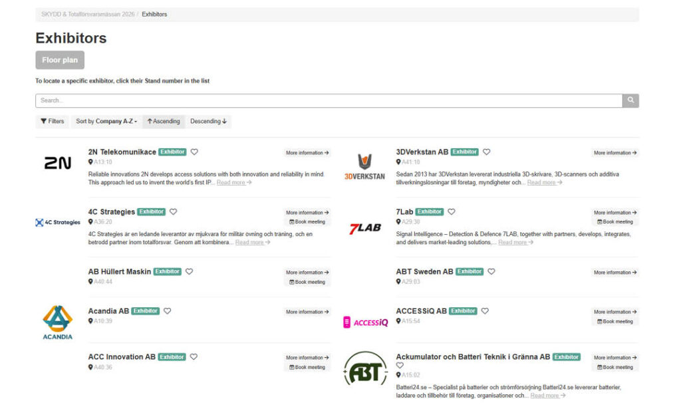Open the ACC Innovation AB exhibitor title

tap(122, 357)
